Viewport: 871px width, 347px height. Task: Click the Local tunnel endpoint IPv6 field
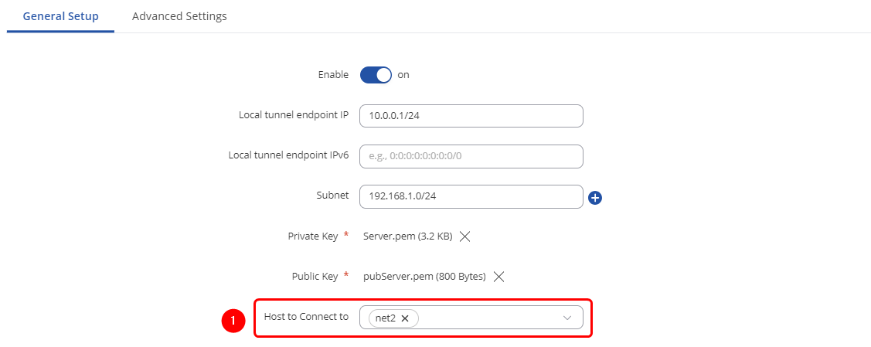(x=471, y=156)
